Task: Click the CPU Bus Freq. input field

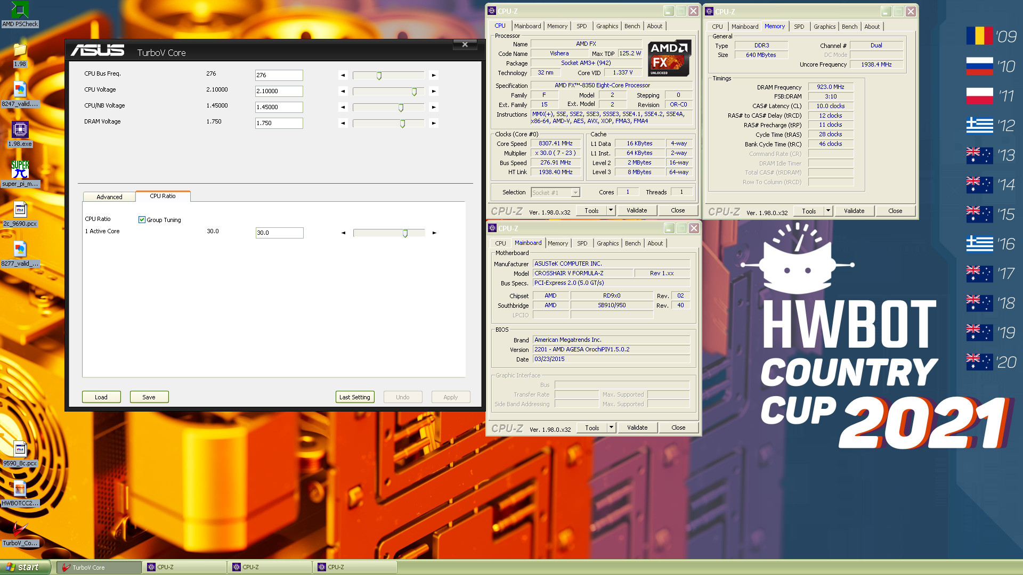Action: point(279,75)
